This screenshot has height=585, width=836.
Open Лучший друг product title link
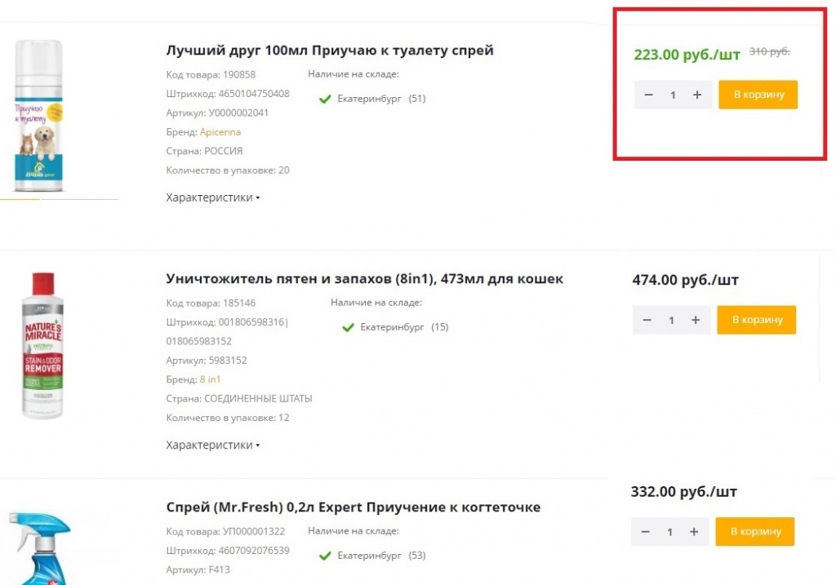coord(328,50)
